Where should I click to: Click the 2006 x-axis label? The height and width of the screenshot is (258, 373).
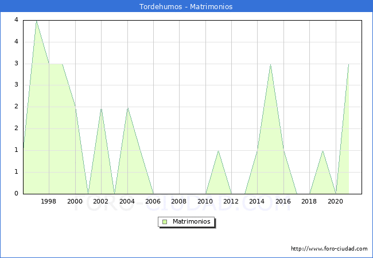pyautogui.click(x=153, y=201)
